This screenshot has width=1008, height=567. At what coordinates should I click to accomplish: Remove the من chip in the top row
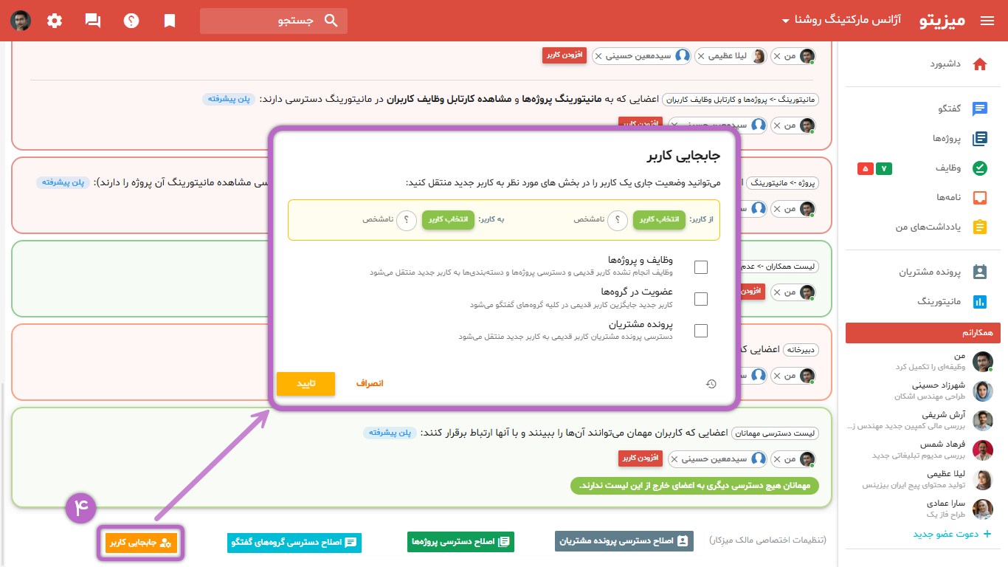tap(776, 56)
